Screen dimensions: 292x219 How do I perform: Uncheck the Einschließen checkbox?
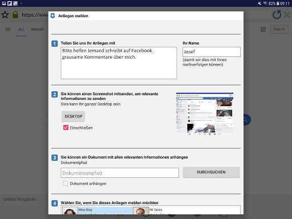[66, 127]
